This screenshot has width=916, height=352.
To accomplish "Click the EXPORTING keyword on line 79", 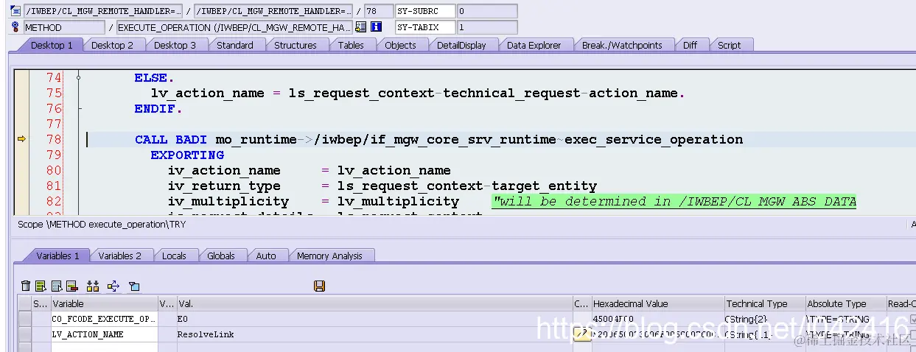I will point(187,155).
